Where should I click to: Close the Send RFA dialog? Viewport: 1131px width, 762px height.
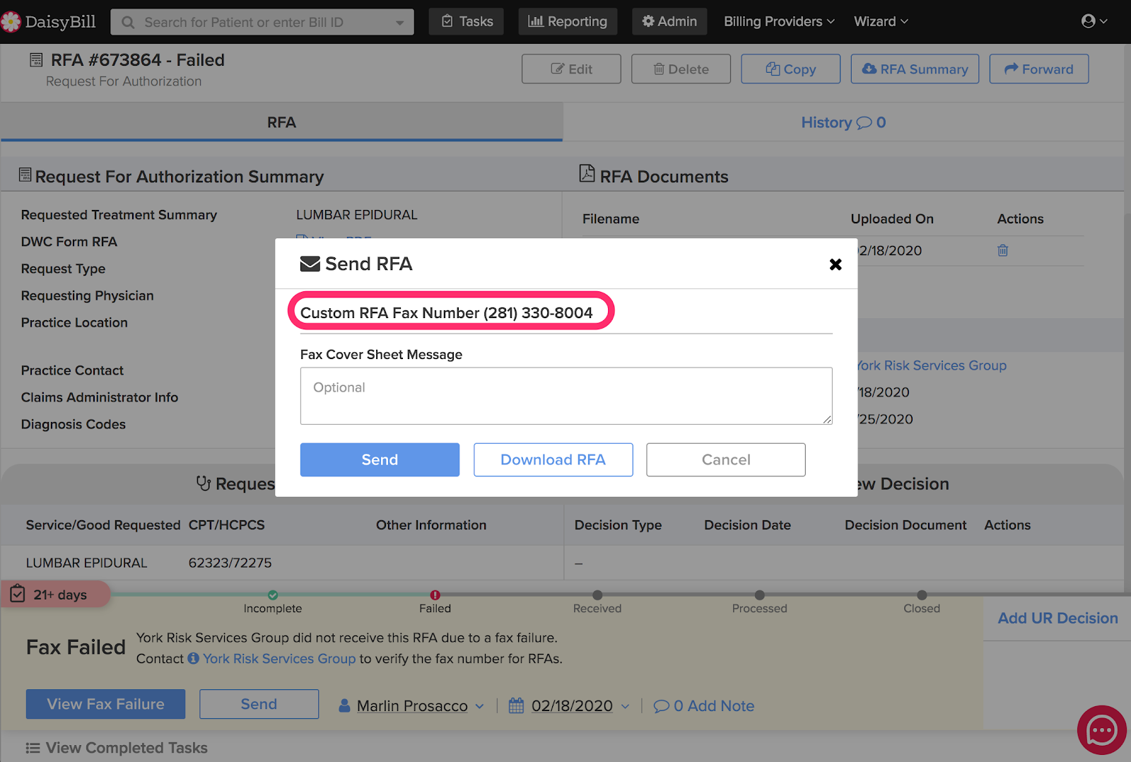[x=836, y=264]
